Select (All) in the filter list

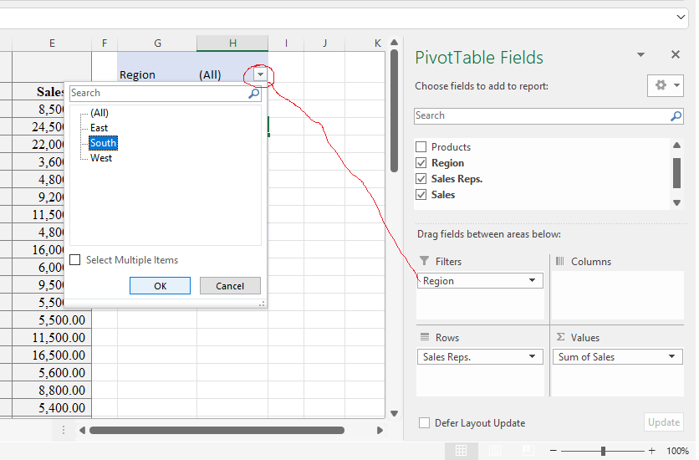point(99,113)
